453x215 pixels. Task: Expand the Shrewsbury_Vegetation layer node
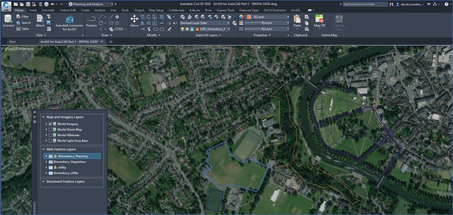(x=46, y=162)
